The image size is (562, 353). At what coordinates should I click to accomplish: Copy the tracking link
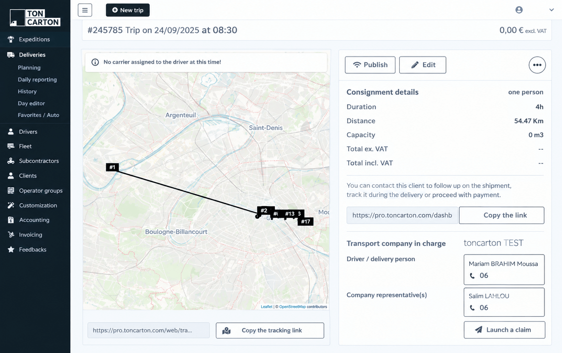click(x=270, y=330)
